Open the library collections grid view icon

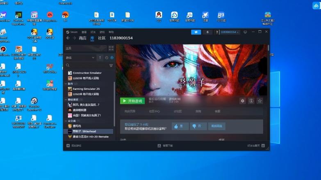click(x=111, y=48)
